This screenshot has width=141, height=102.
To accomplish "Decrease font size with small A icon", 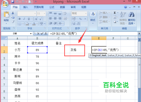I will pos(41,19).
